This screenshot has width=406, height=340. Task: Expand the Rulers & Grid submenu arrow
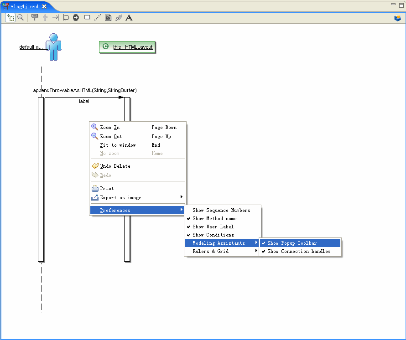tap(256, 251)
